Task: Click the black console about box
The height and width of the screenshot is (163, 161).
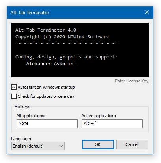Action: coord(80,50)
